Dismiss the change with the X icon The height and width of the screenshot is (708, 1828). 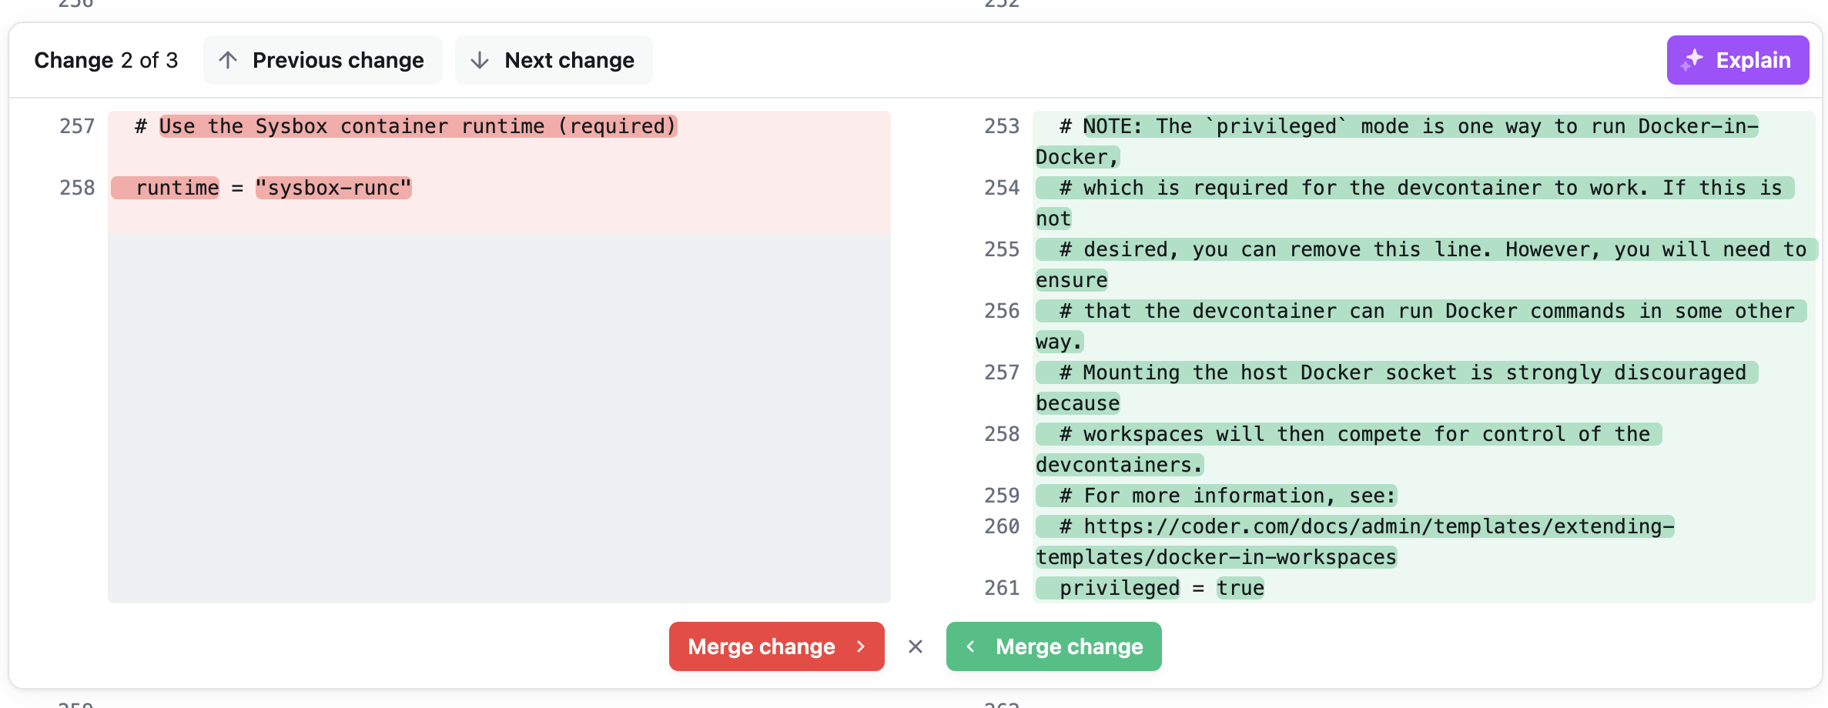pos(915,646)
